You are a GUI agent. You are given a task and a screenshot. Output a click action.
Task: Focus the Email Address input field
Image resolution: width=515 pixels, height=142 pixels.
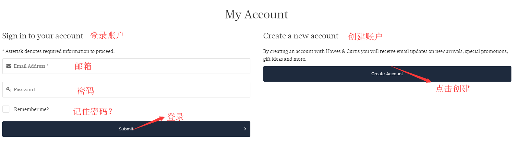(146, 66)
